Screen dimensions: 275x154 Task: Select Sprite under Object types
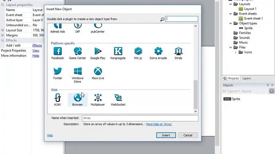(246, 28)
